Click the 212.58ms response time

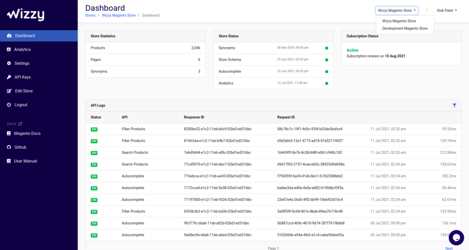[x=448, y=153]
